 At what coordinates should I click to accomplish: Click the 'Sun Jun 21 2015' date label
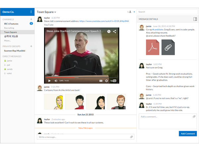(x=86, y=115)
